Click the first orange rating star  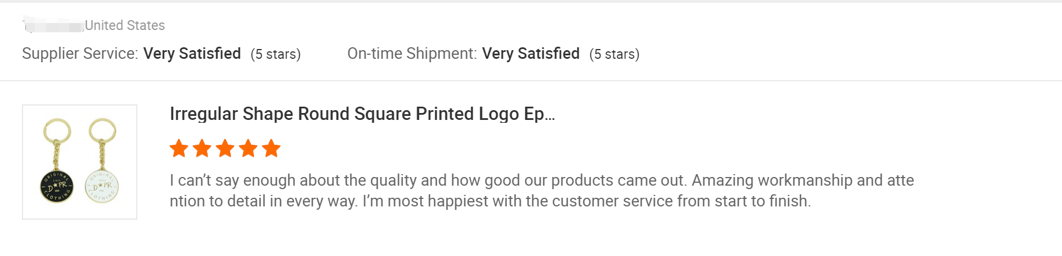179,149
